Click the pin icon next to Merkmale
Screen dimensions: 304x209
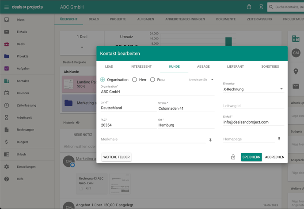point(210,140)
